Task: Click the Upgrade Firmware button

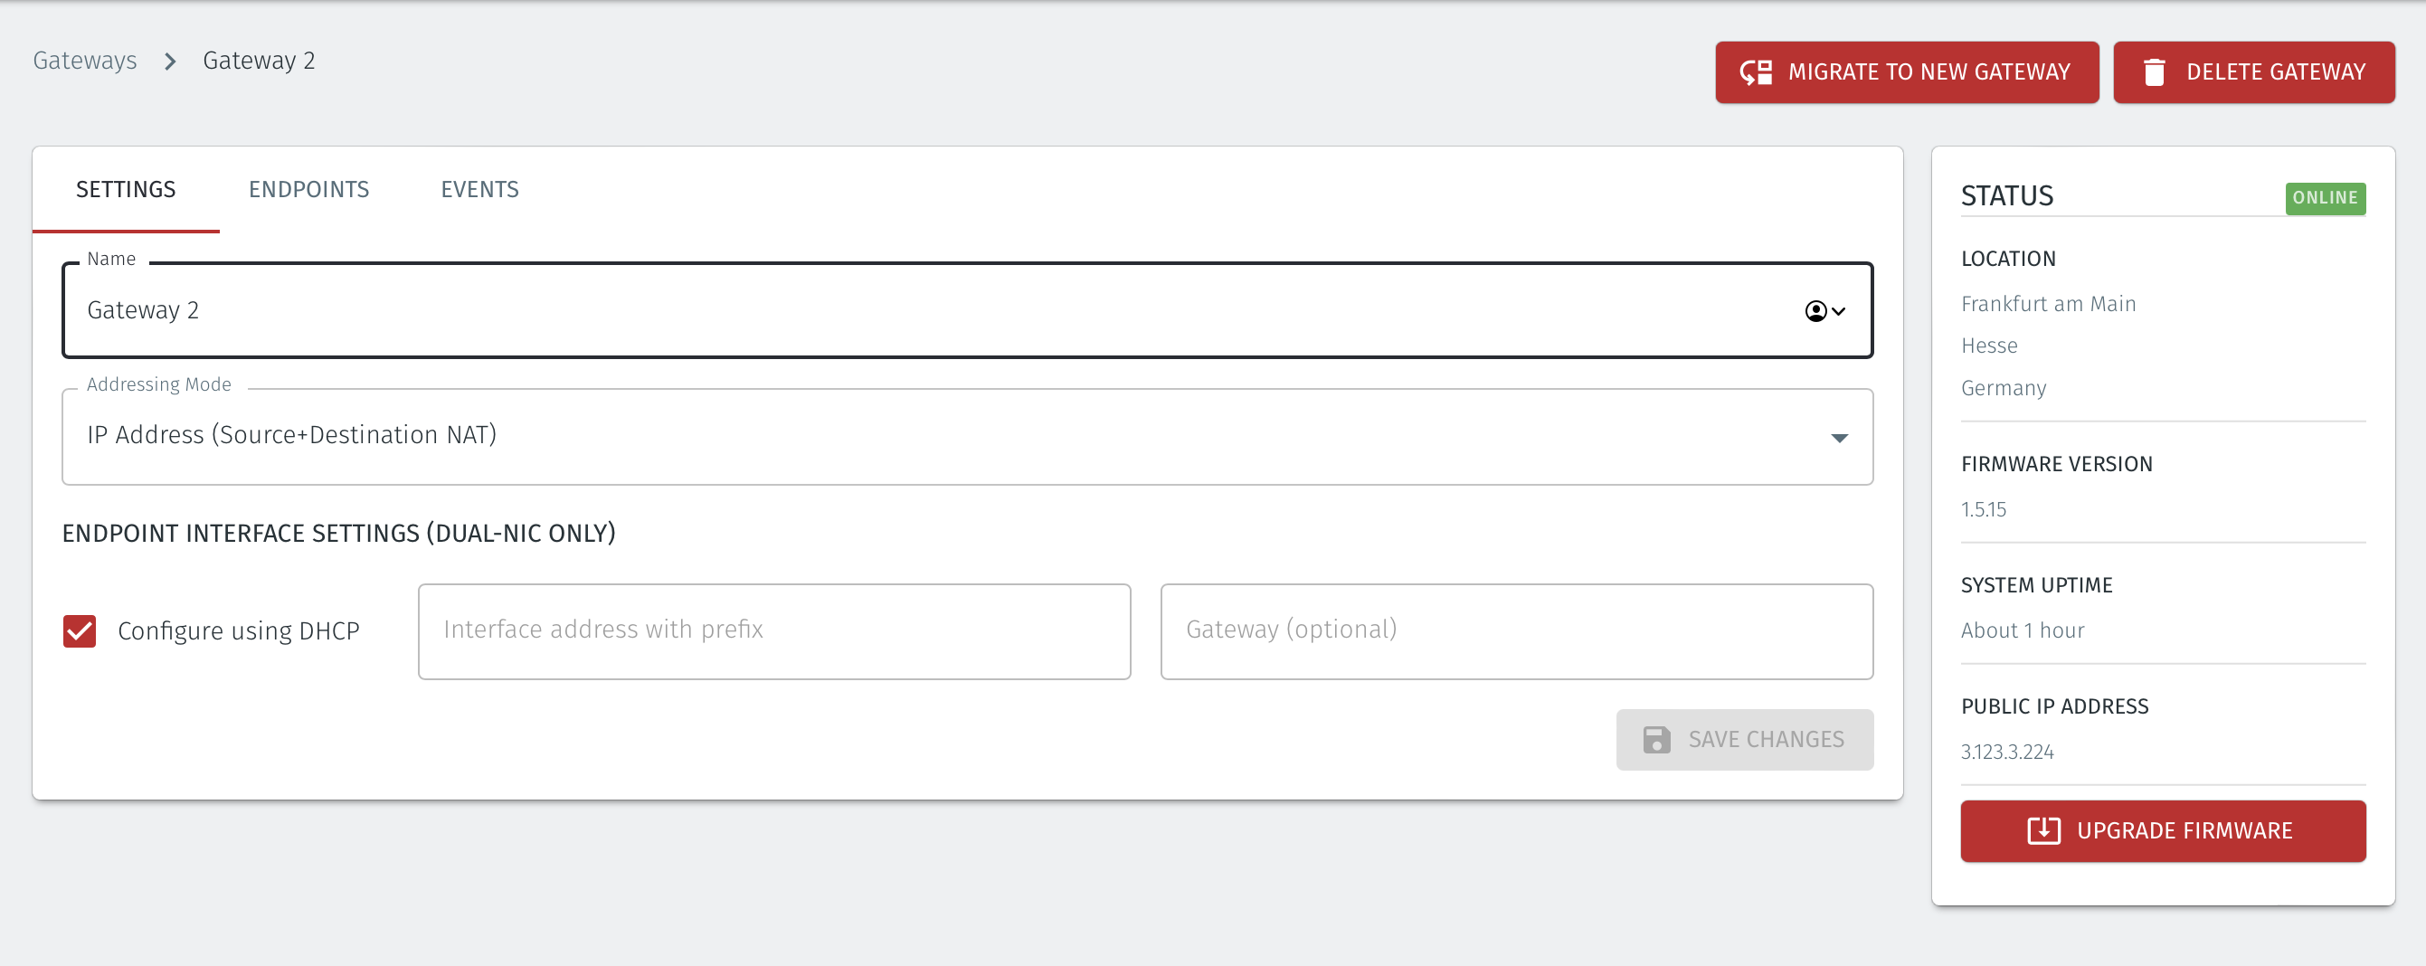Action: point(2164,830)
